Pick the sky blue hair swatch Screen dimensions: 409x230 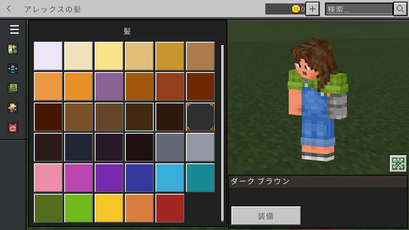(170, 178)
